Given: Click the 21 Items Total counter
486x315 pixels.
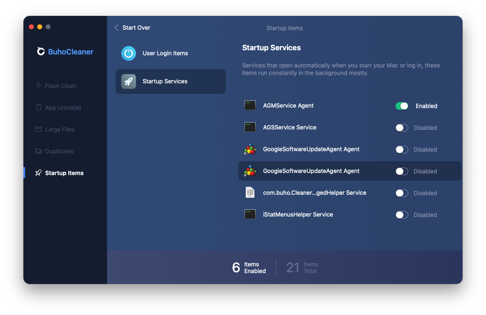Looking at the screenshot, I should pos(302,267).
